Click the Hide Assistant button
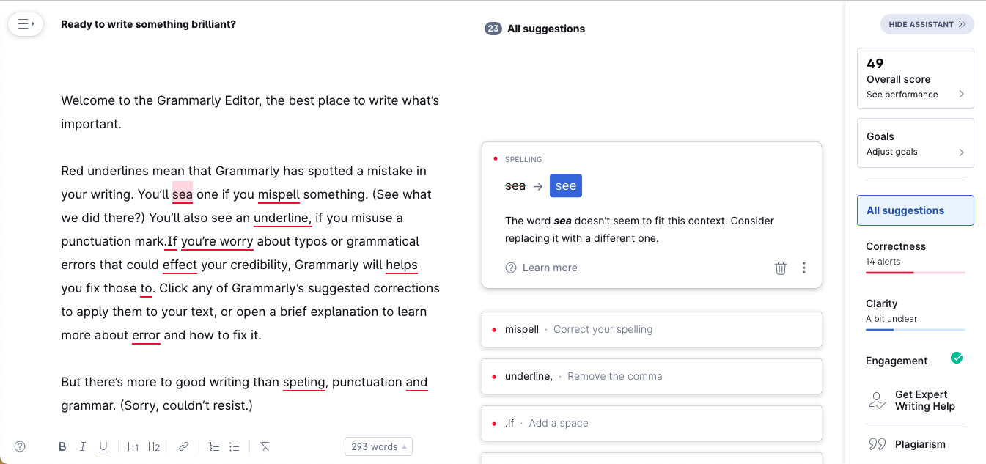 (927, 24)
